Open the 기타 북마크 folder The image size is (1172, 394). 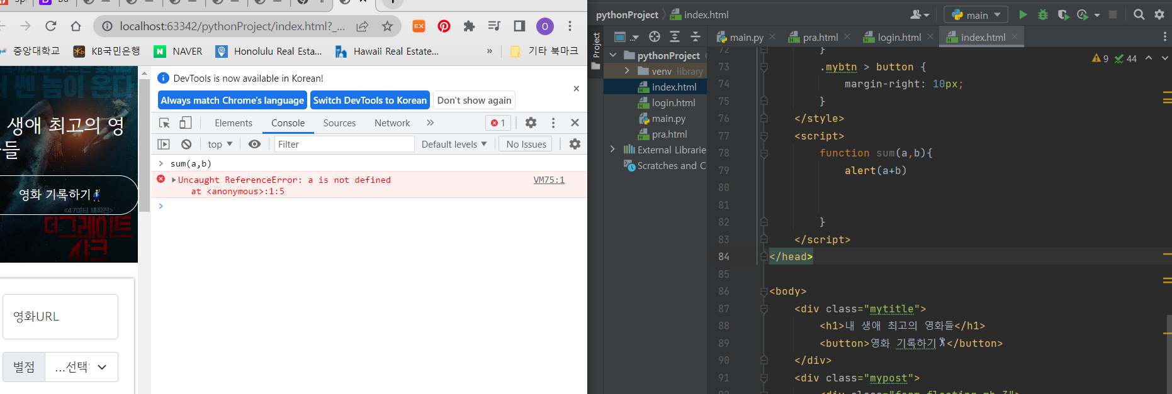pos(544,51)
